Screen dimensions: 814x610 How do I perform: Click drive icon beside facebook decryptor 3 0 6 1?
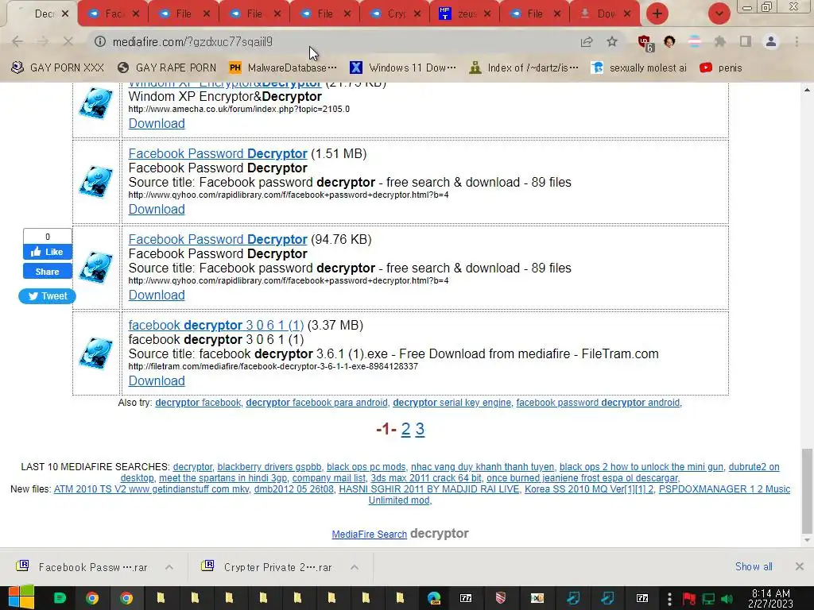pyautogui.click(x=96, y=353)
